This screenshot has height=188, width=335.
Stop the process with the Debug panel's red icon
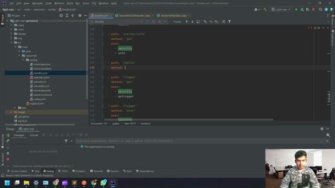coord(8,159)
